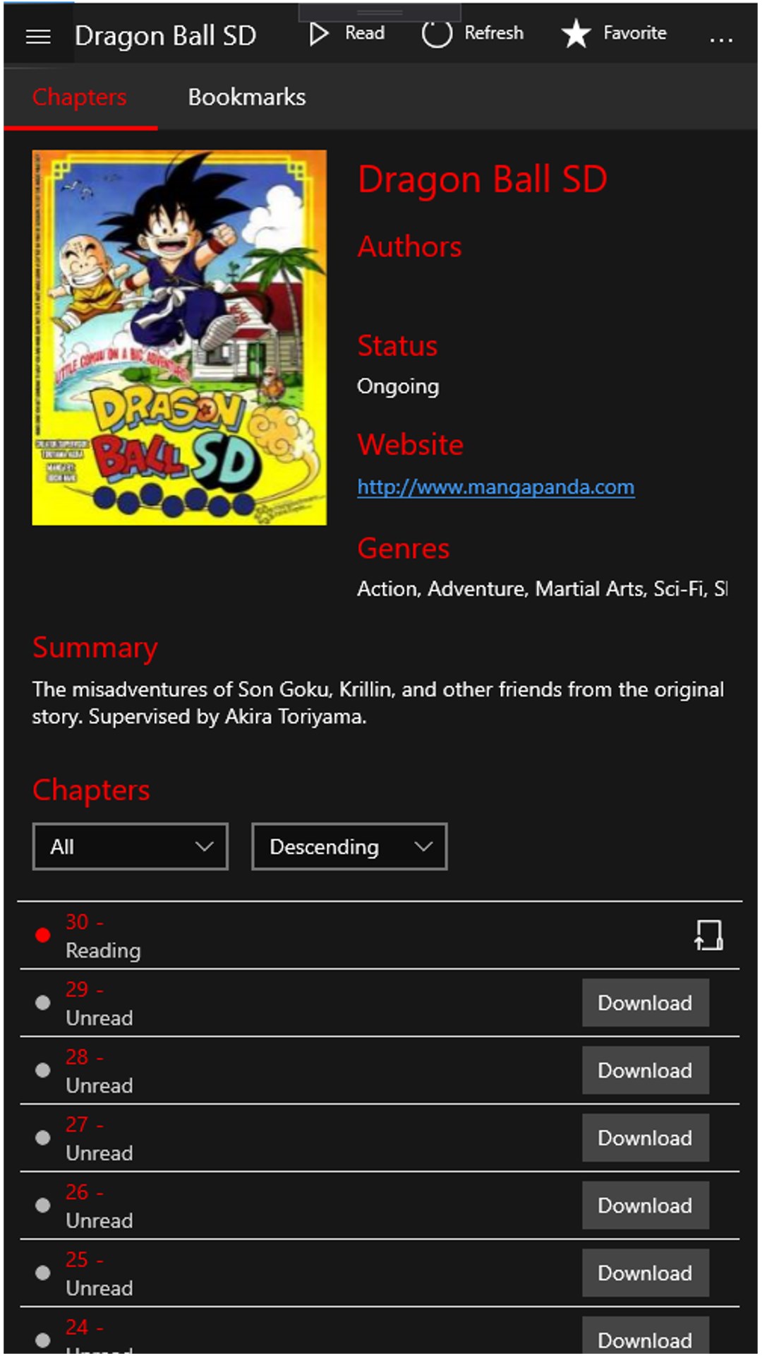This screenshot has height=1356, width=762.
Task: Click the genres list text
Action: pyautogui.click(x=542, y=588)
